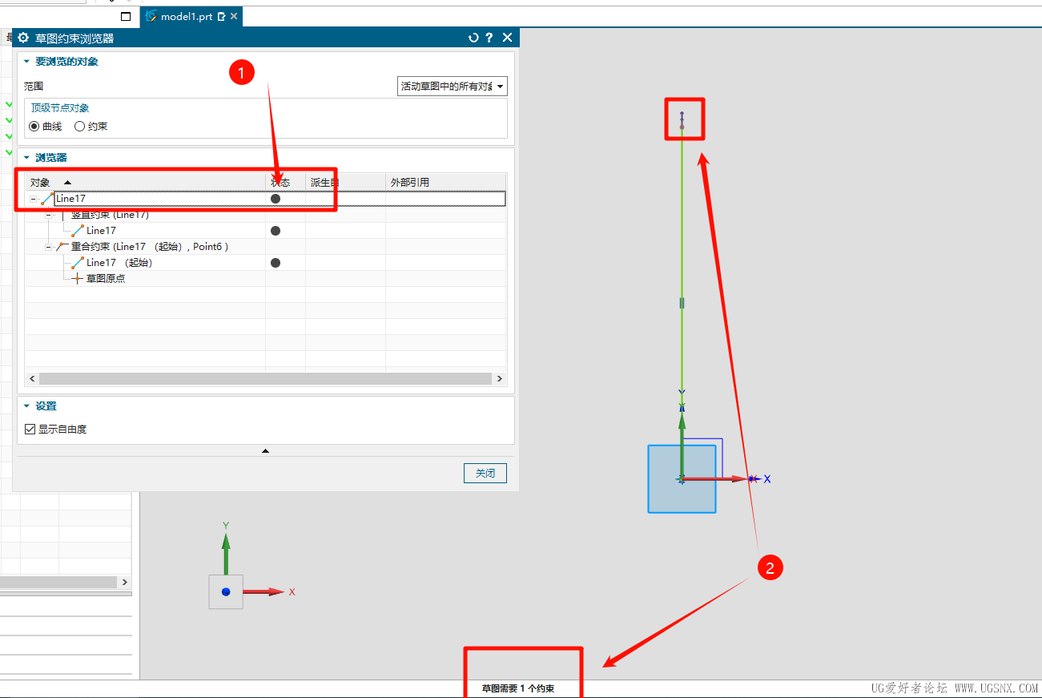This screenshot has height=698, width=1042.
Task: Click the status dot of the top-level Line17 row
Action: [x=276, y=199]
